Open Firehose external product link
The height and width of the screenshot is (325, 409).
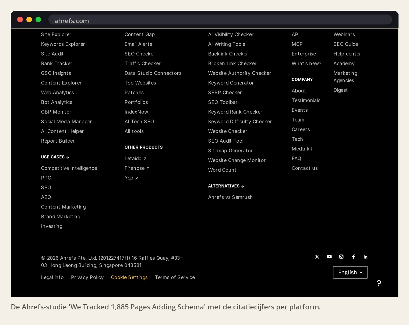[x=137, y=168]
